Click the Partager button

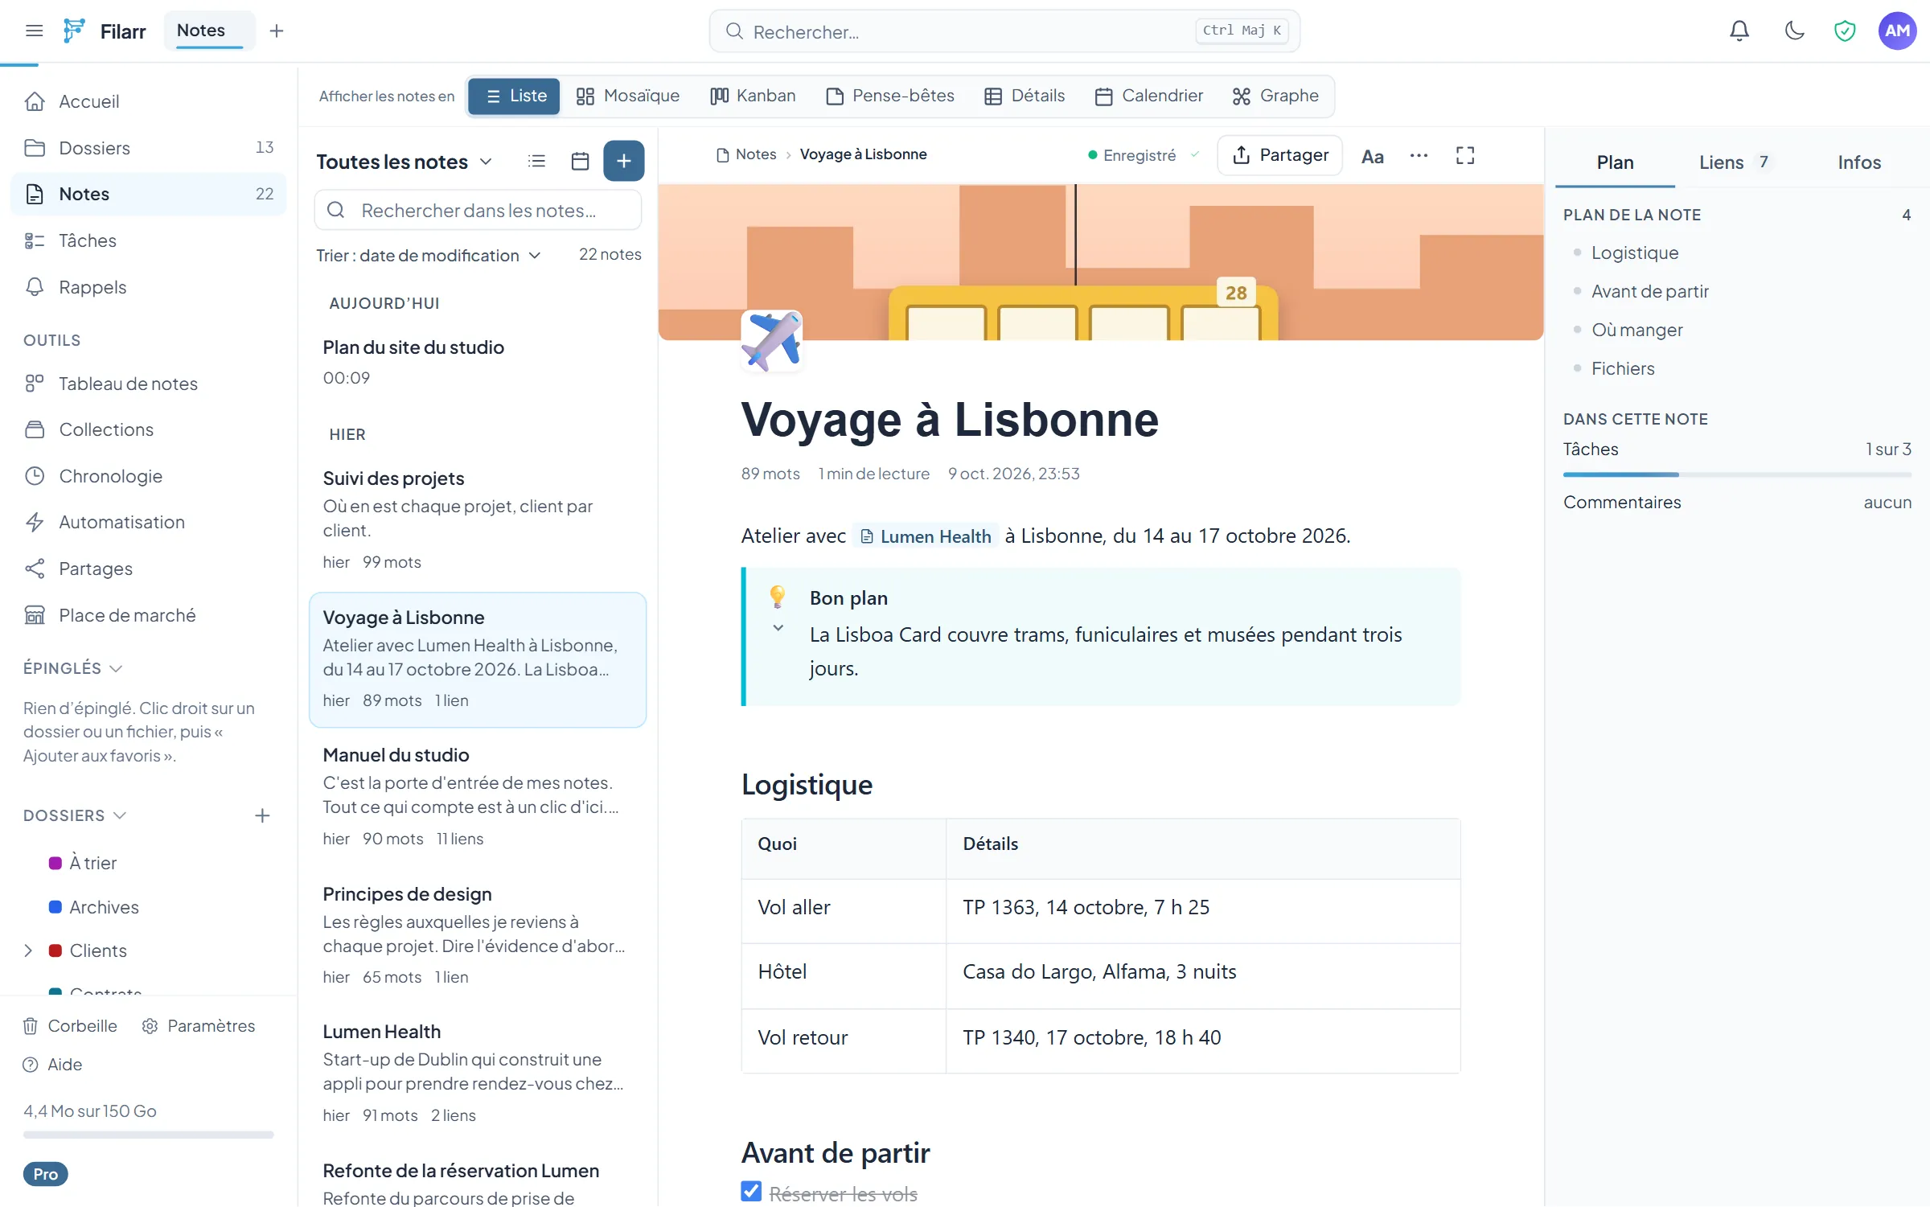click(1280, 155)
